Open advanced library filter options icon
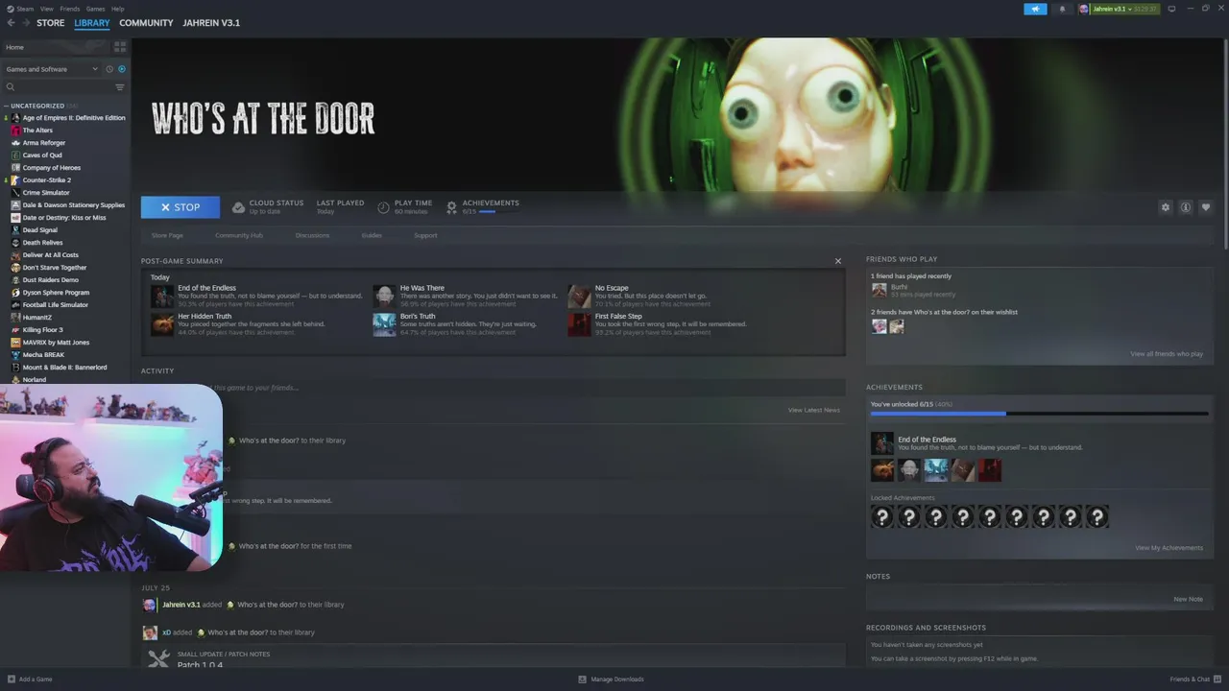 pyautogui.click(x=120, y=87)
